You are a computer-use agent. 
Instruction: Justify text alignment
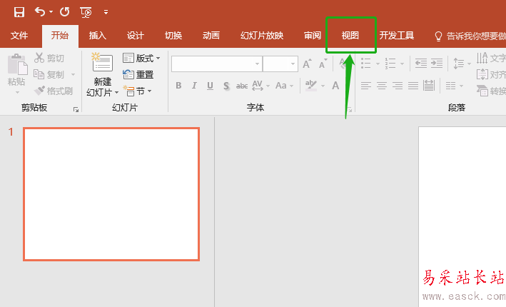[x=413, y=86]
